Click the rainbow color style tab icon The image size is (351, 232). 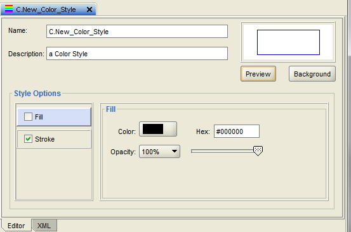[9, 9]
